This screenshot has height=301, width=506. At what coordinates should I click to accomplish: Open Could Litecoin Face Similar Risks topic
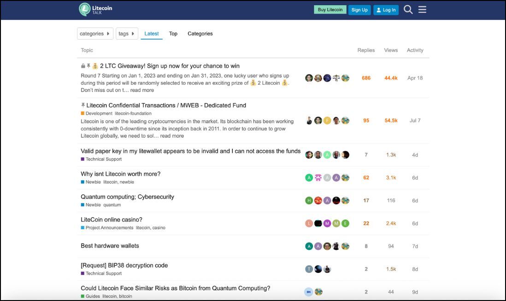point(175,289)
